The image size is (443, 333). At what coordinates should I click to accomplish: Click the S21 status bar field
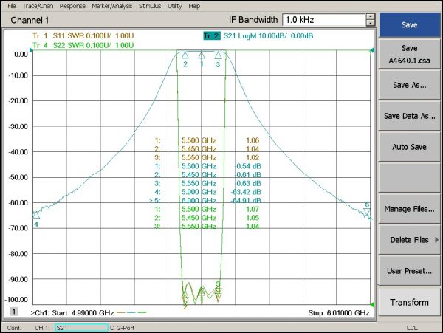(81, 328)
